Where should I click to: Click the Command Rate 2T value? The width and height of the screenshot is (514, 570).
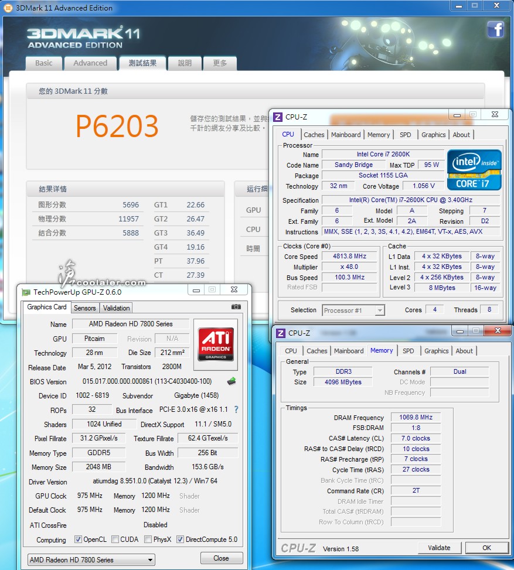pyautogui.click(x=416, y=491)
